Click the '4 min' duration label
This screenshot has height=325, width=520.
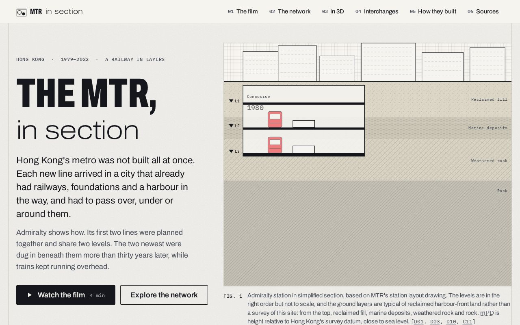(97, 295)
